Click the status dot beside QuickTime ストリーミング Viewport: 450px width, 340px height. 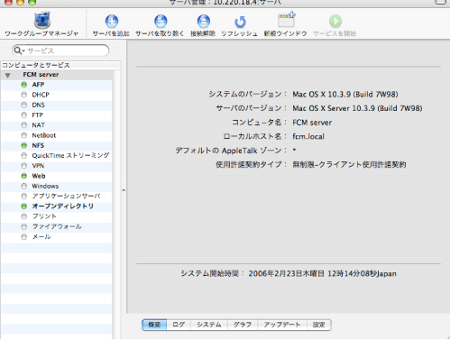click(x=24, y=155)
